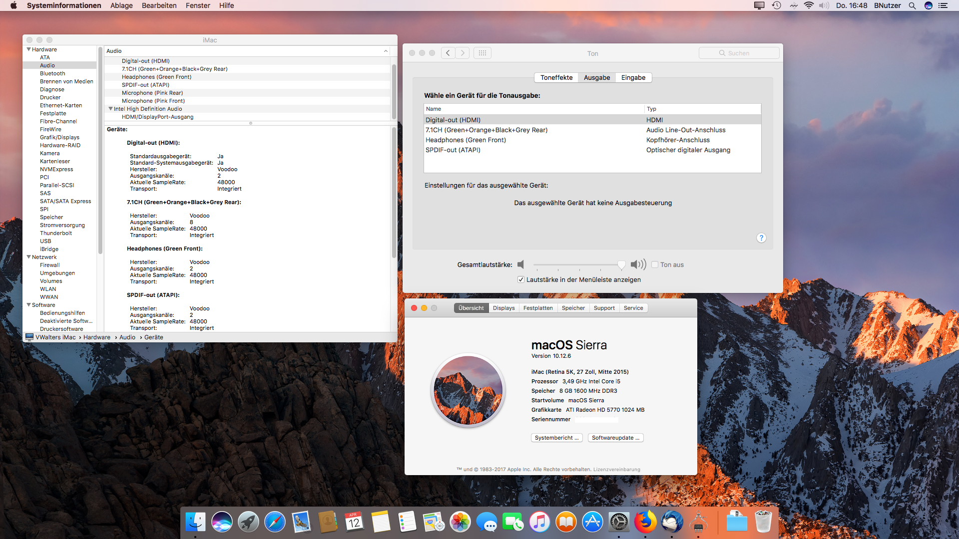
Task: Launch iTunes from the Dock
Action: [x=539, y=523]
